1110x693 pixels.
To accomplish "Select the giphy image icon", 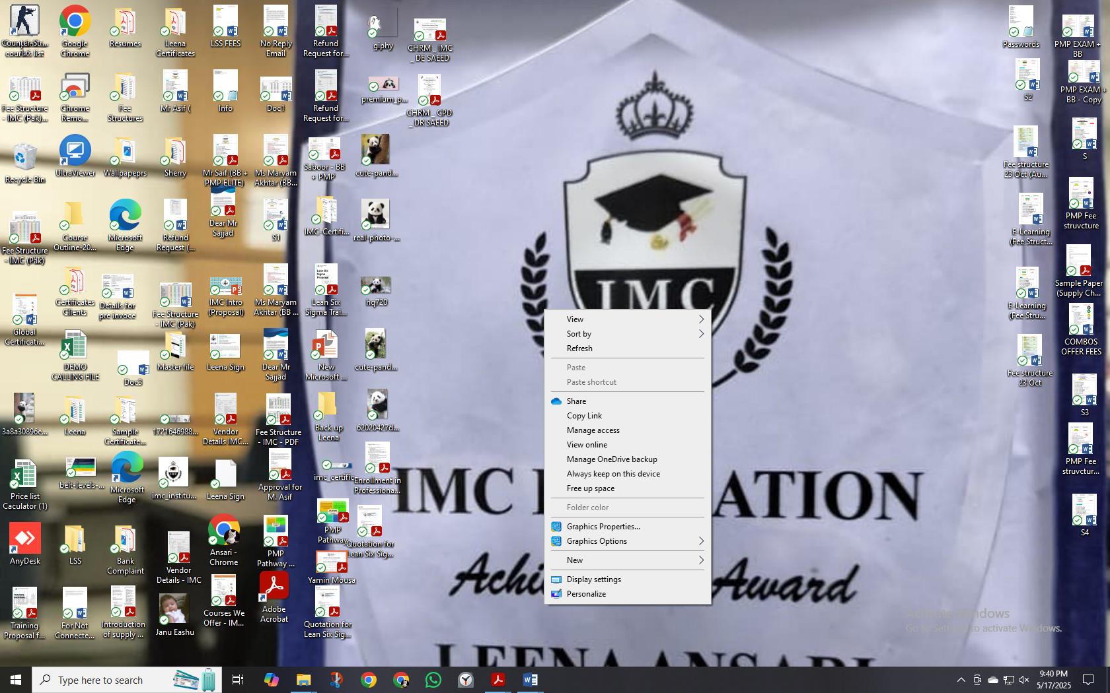I will pos(383,30).
